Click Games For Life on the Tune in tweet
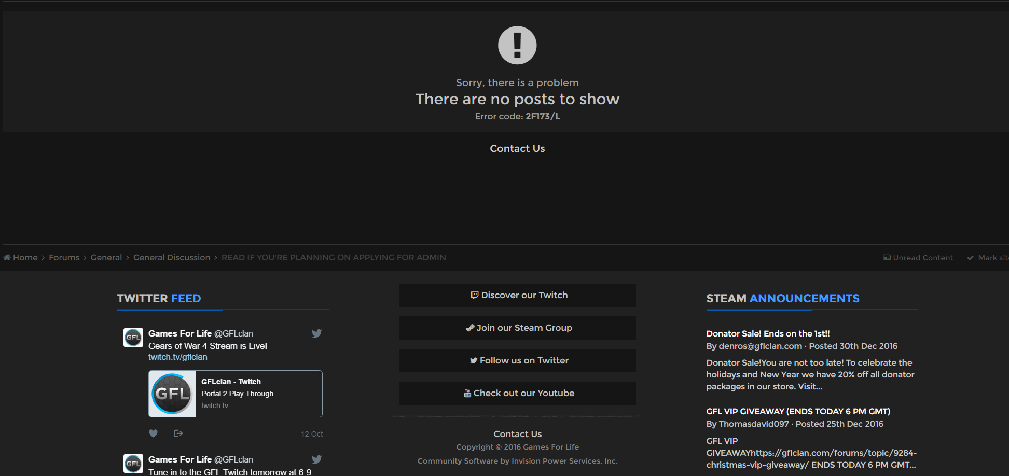1009x476 pixels. point(180,459)
